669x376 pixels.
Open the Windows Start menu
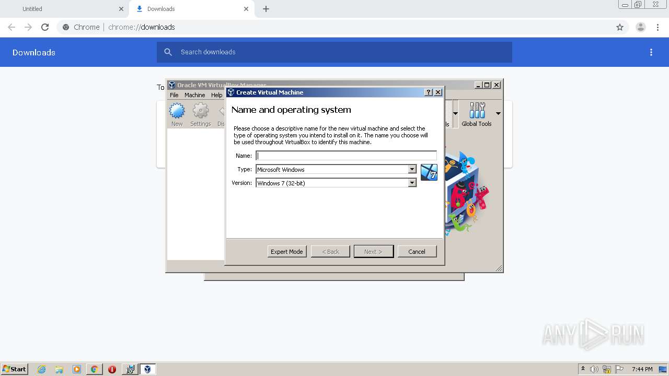pos(15,369)
